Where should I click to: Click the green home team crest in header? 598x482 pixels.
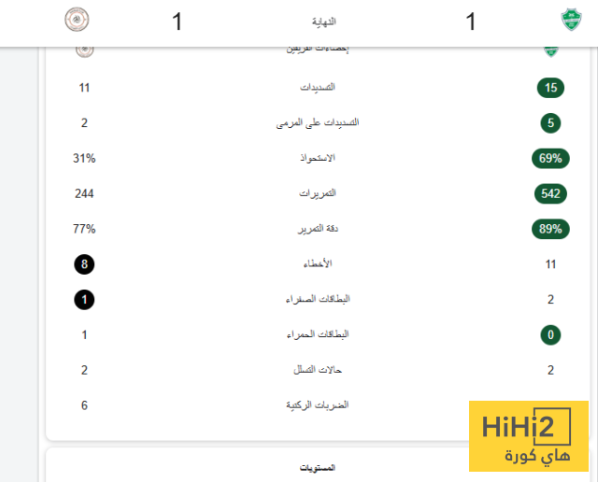click(569, 21)
